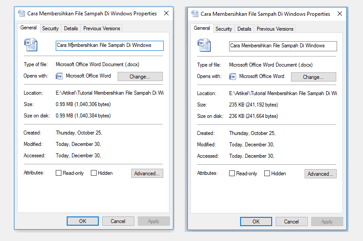
Task: Click Created date in left window
Action: pyautogui.click(x=79, y=133)
